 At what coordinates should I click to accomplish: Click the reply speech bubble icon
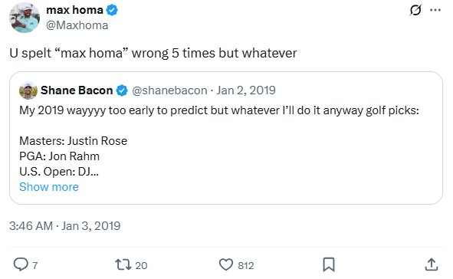click(21, 264)
